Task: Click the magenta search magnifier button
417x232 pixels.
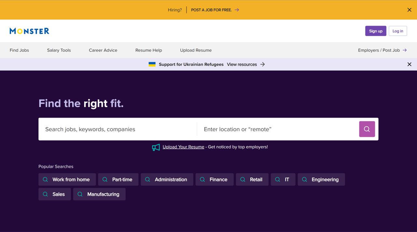Action: click(367, 129)
